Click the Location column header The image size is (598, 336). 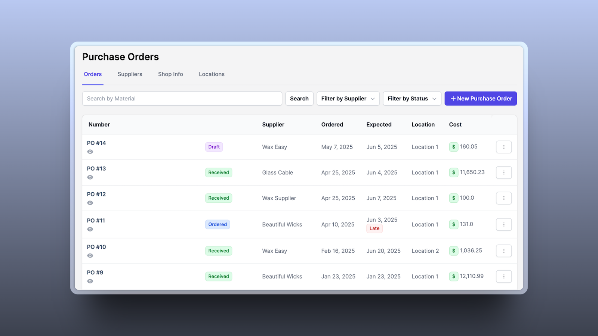pyautogui.click(x=423, y=125)
